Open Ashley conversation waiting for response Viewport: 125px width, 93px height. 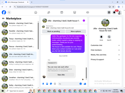click(x=19, y=63)
